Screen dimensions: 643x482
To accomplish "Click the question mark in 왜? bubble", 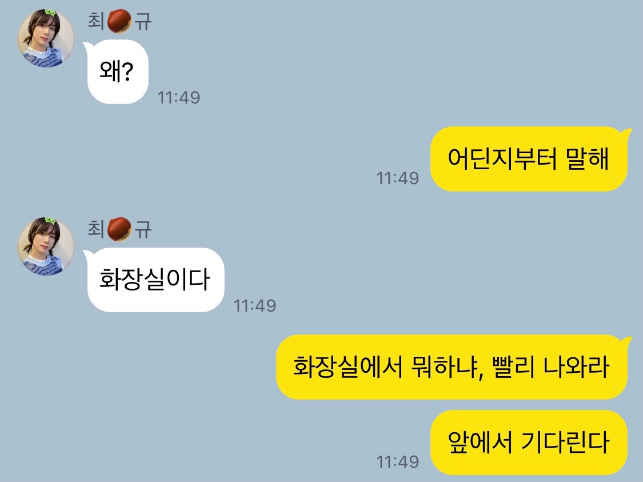I will (127, 72).
